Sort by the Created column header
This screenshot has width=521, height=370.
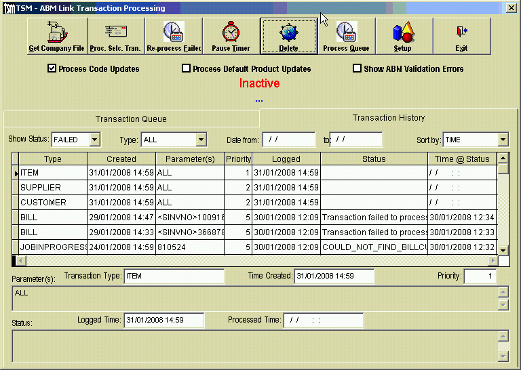point(121,159)
